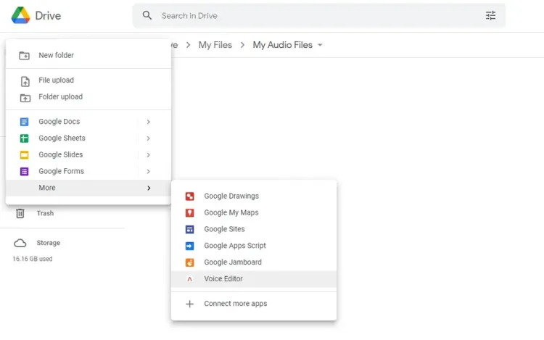Expand the Google Slides submenu arrow
This screenshot has height=340, width=544.
[149, 155]
